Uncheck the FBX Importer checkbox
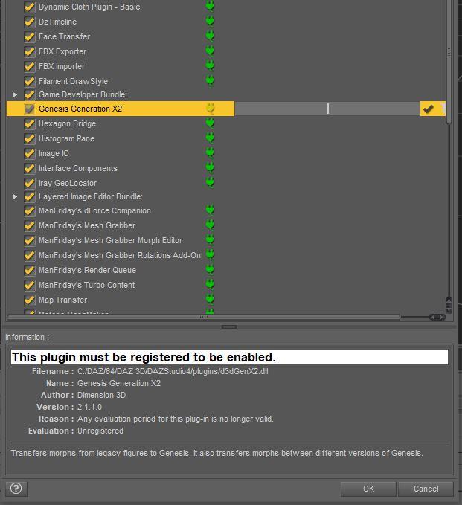462x505 pixels. pyautogui.click(x=29, y=66)
